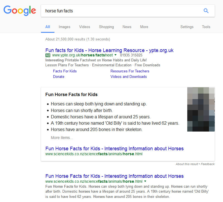223x202 pixels.
Task: Click the blue search magnifier icon
Action: (206, 10)
